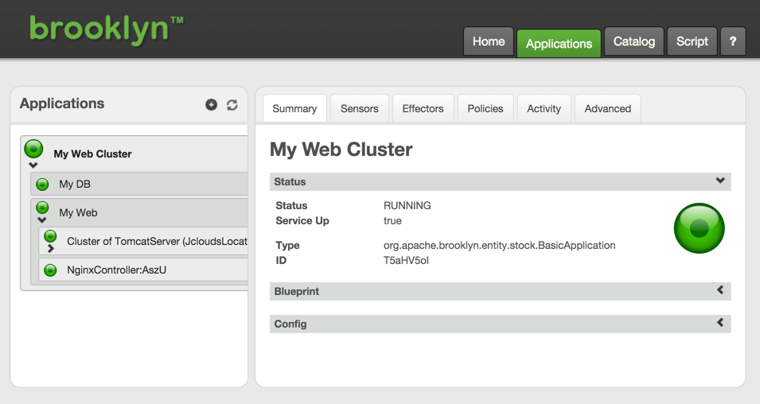Image resolution: width=760 pixels, height=404 pixels.
Task: Expand the Config section
Action: [720, 323]
